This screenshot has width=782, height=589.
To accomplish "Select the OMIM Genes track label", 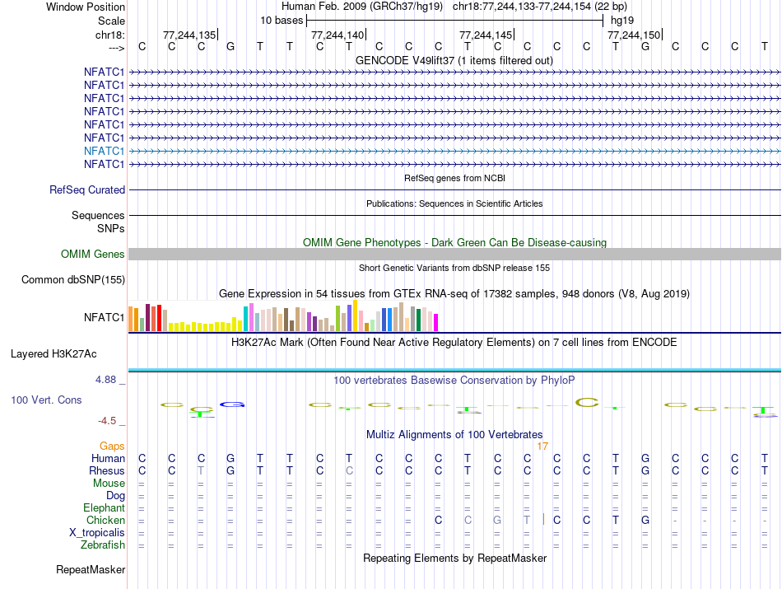I will click(92, 255).
